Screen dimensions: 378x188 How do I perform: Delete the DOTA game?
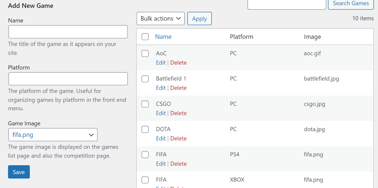[178, 138]
